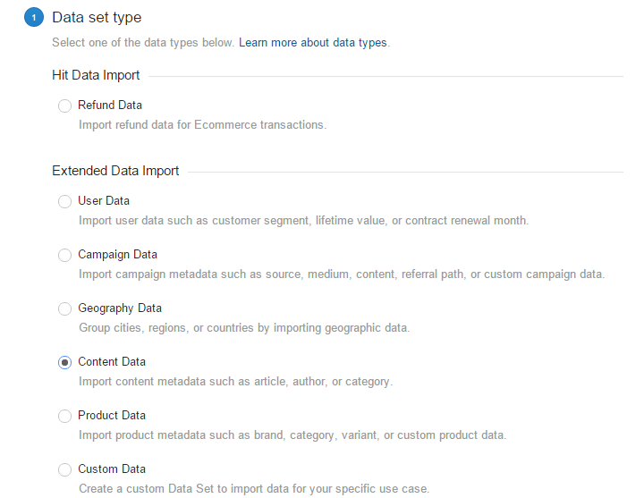
Task: Click the Geography Data label text
Action: (120, 308)
